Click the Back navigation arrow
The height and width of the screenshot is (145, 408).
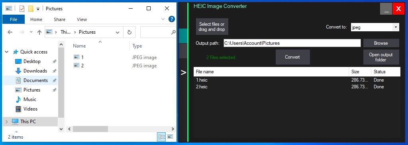pyautogui.click(x=10, y=32)
